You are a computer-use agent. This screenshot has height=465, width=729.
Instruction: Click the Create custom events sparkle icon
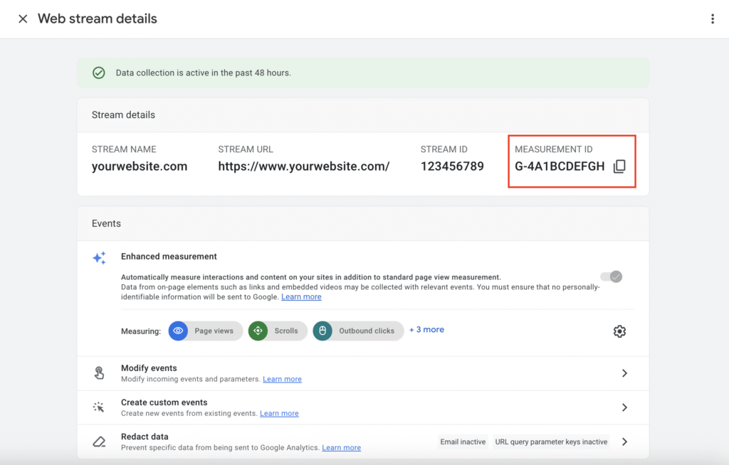pos(99,407)
